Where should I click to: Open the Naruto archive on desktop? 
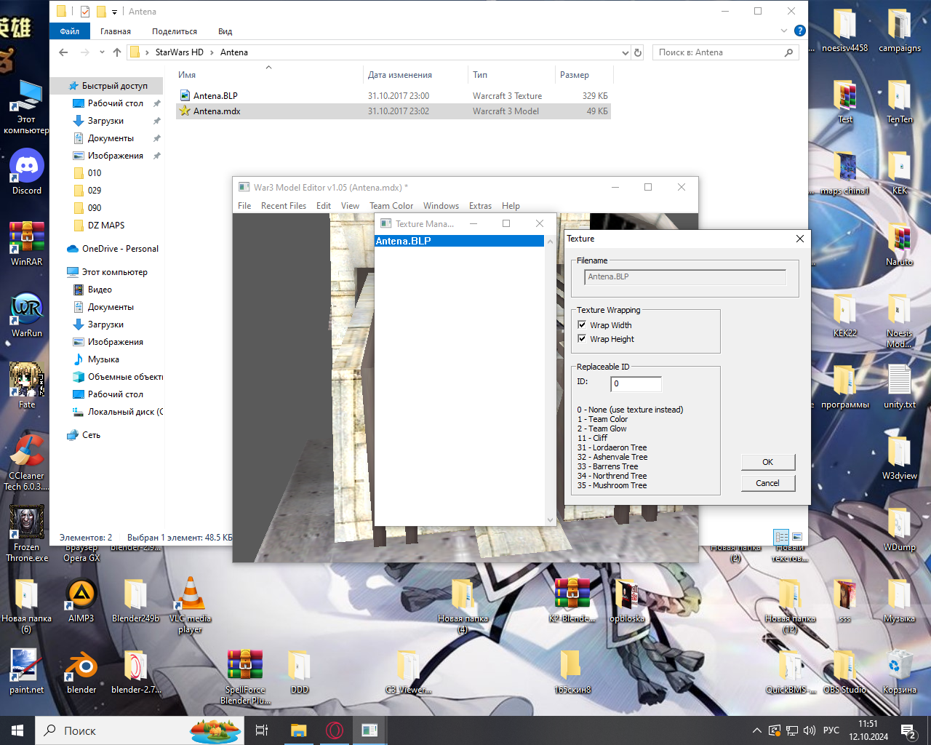point(900,243)
